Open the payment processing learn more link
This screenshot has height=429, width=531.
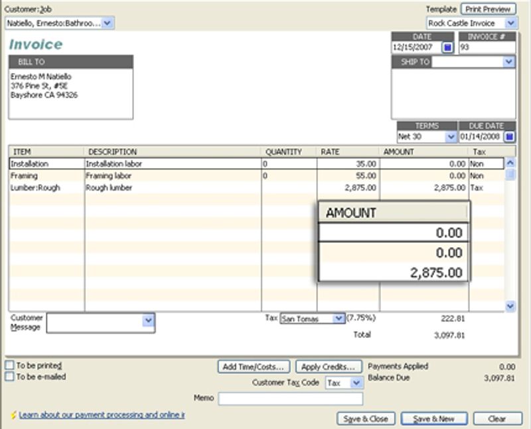pos(102,415)
